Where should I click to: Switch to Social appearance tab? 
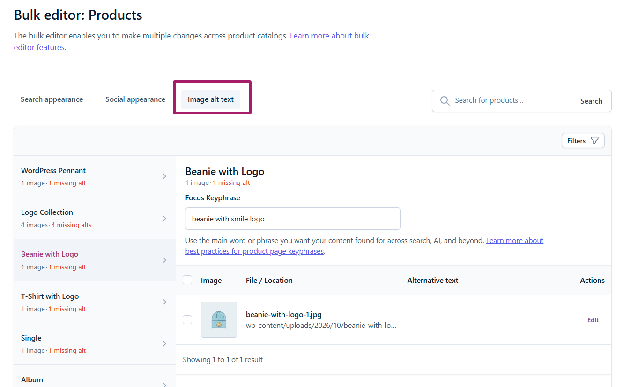tap(135, 99)
